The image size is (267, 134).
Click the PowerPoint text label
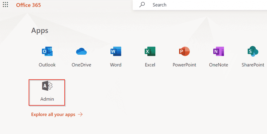184,65
